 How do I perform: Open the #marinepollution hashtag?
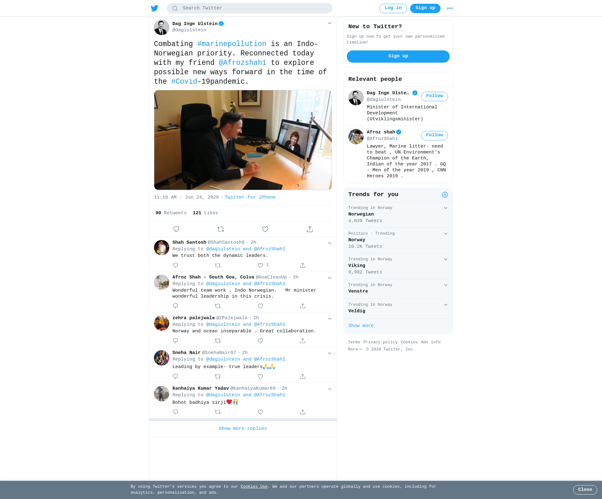[232, 44]
